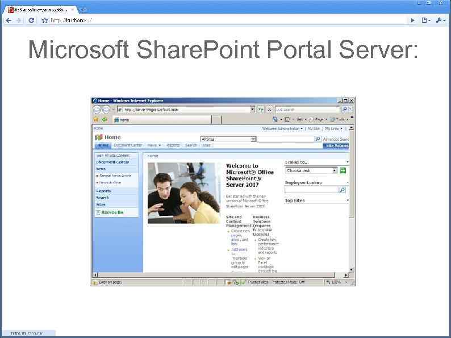Select the Document Center navigation tab

point(128,145)
